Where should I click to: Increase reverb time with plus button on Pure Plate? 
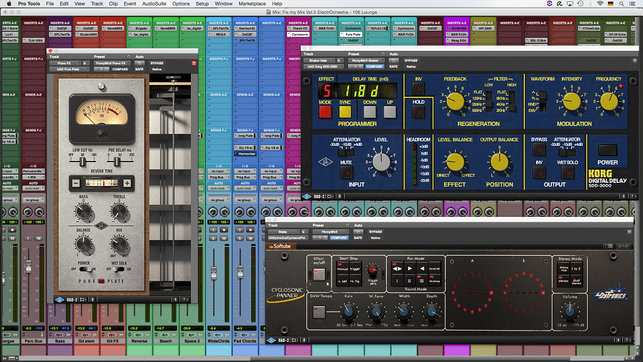127,184
